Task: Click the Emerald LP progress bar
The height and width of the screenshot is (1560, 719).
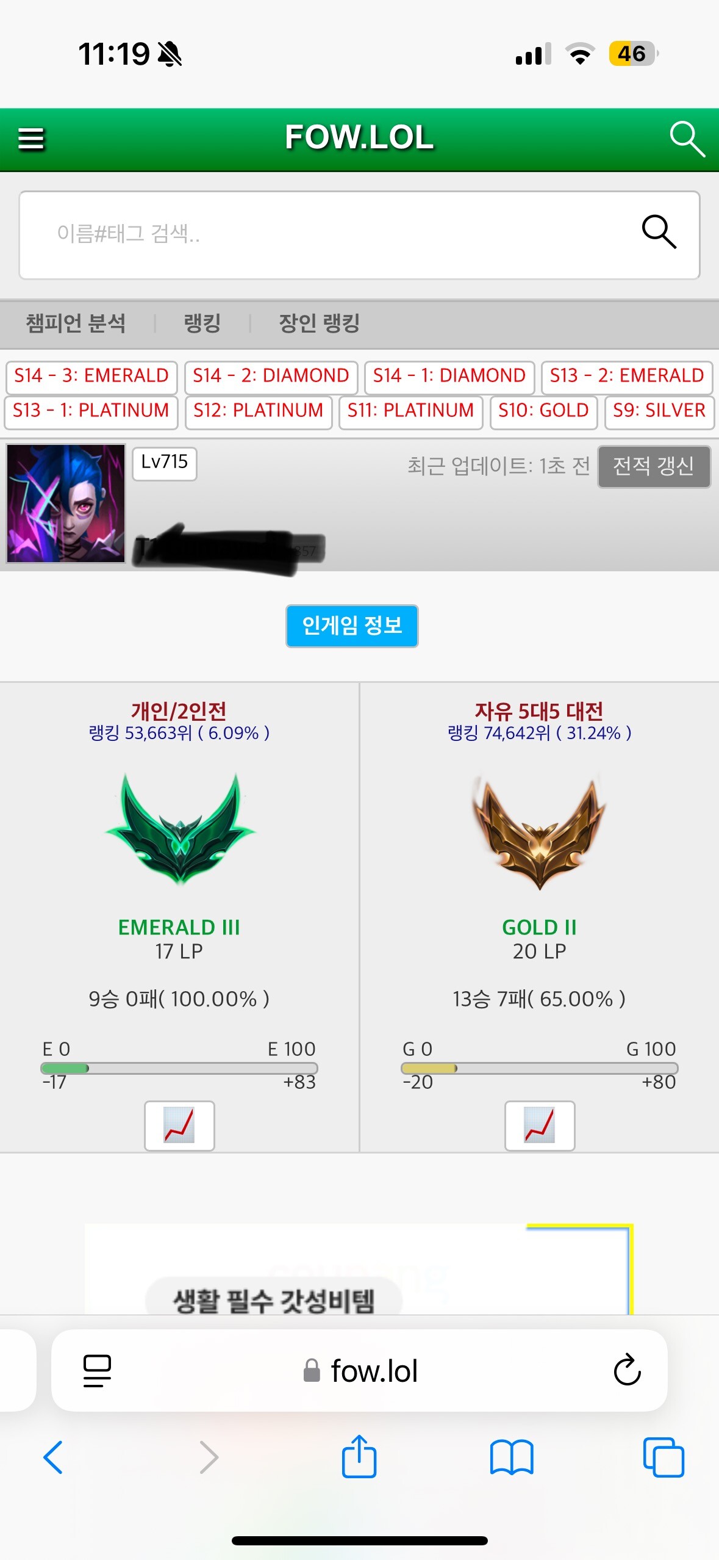Action: [179, 1068]
